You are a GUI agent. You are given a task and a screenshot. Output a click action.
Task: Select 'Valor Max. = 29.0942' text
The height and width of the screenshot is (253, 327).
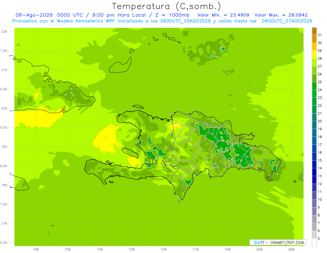click(x=281, y=15)
